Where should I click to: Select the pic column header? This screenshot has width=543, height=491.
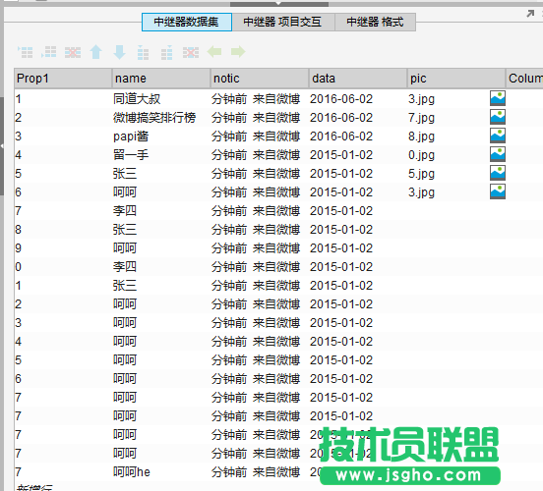[x=456, y=79]
